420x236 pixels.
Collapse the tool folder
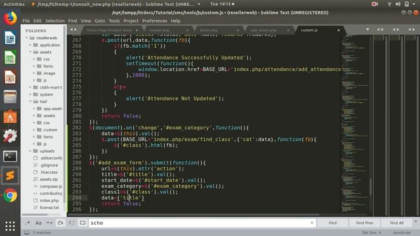[x=30, y=102]
